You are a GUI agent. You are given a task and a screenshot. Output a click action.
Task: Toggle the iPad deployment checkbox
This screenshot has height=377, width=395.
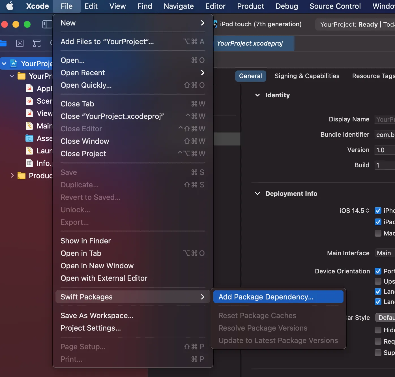(x=378, y=222)
